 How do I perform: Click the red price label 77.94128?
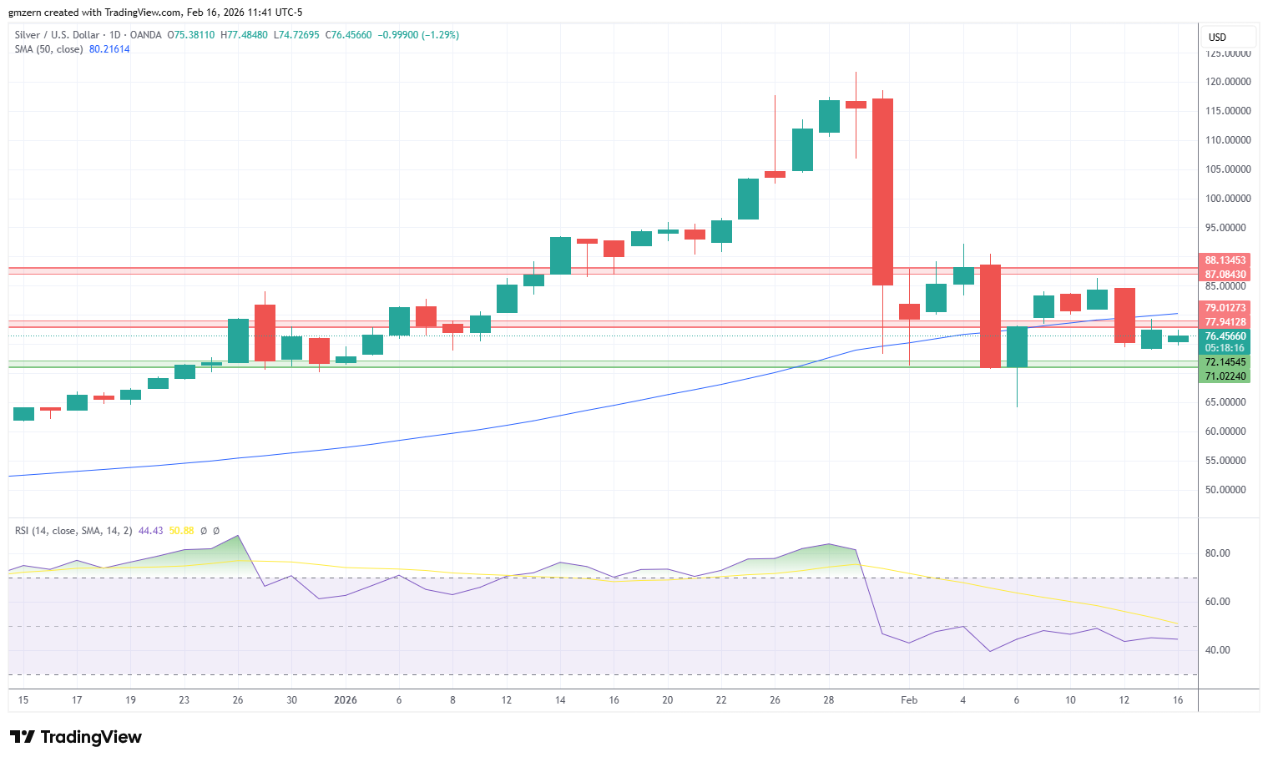pyautogui.click(x=1225, y=322)
